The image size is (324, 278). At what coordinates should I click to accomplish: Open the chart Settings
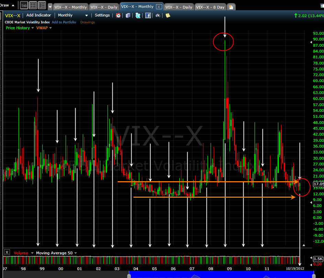[x=102, y=15]
